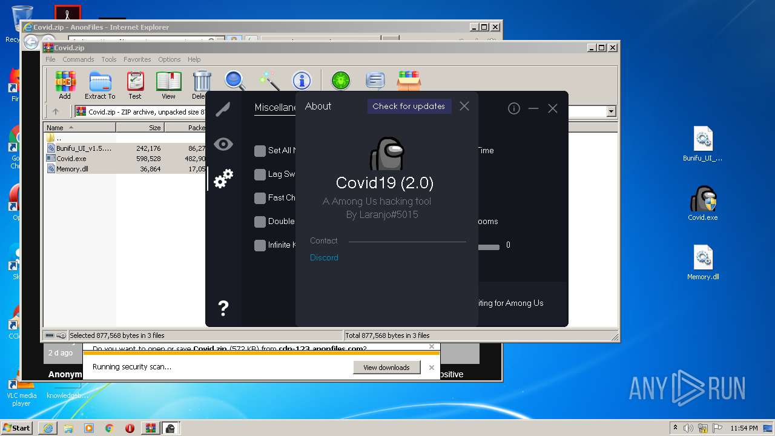Screen dimensions: 775x436
Task: Click the clock showing 11:54 PM
Action: point(744,428)
